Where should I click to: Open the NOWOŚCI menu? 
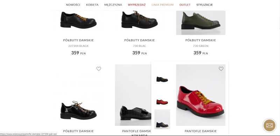[73, 5]
